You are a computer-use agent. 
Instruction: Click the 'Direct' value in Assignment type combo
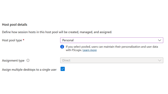(x=66, y=60)
